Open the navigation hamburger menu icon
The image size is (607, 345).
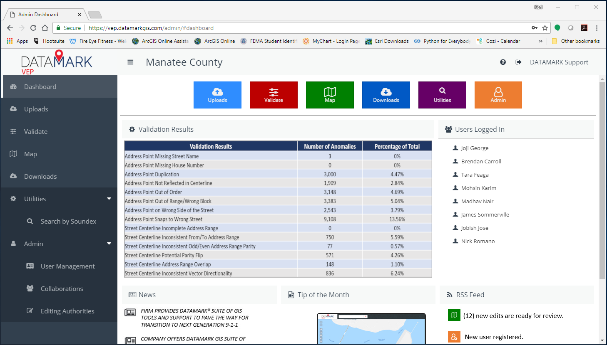pos(130,62)
